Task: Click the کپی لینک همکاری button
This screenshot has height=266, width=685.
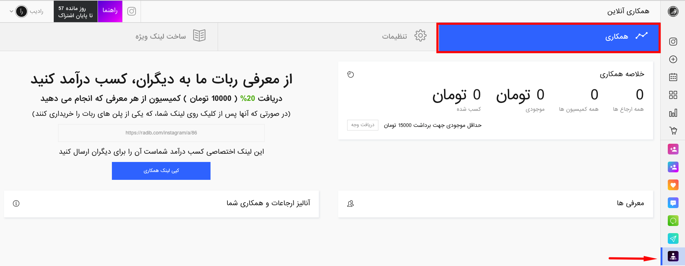Action: (x=161, y=171)
